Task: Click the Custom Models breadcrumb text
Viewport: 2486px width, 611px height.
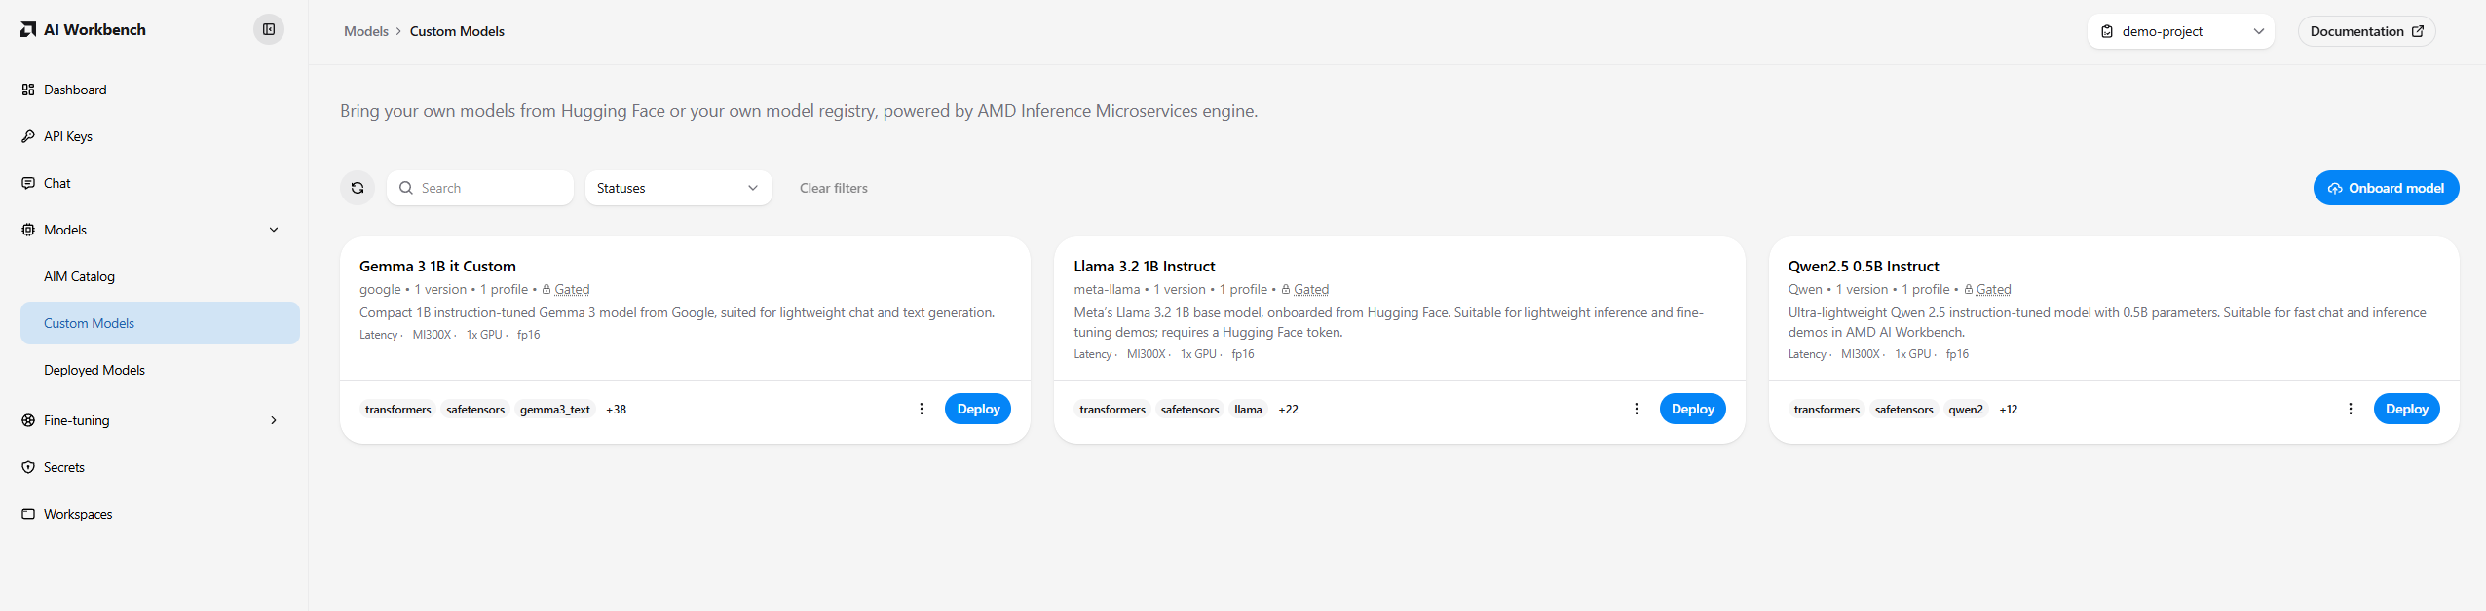Action: (x=457, y=31)
